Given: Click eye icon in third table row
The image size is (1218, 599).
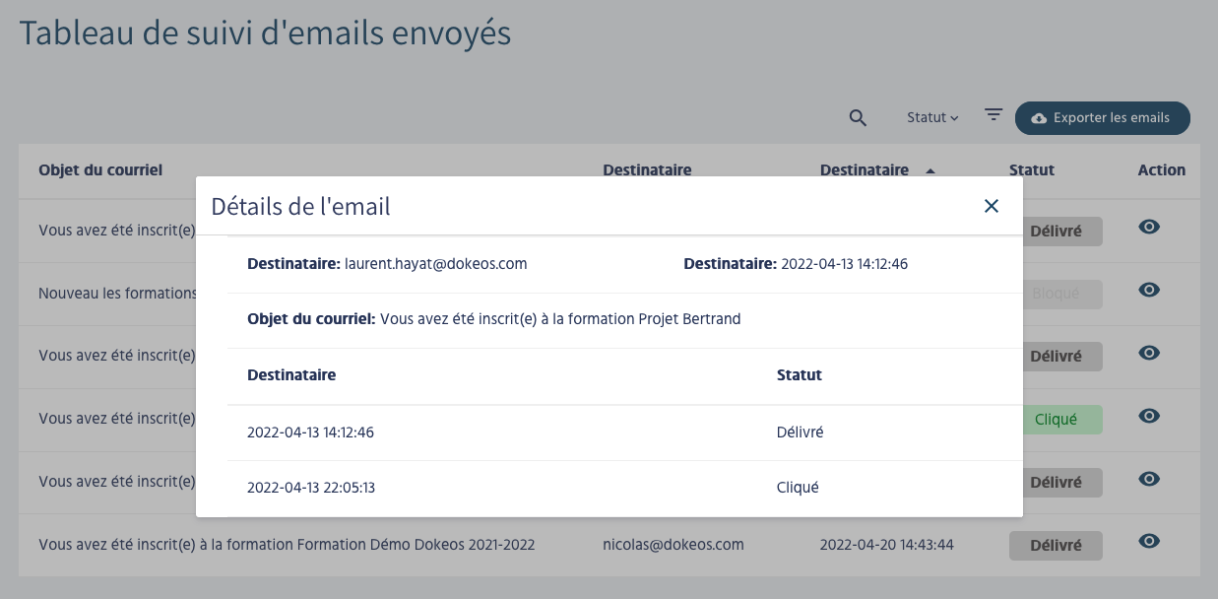Looking at the screenshot, I should [x=1148, y=353].
